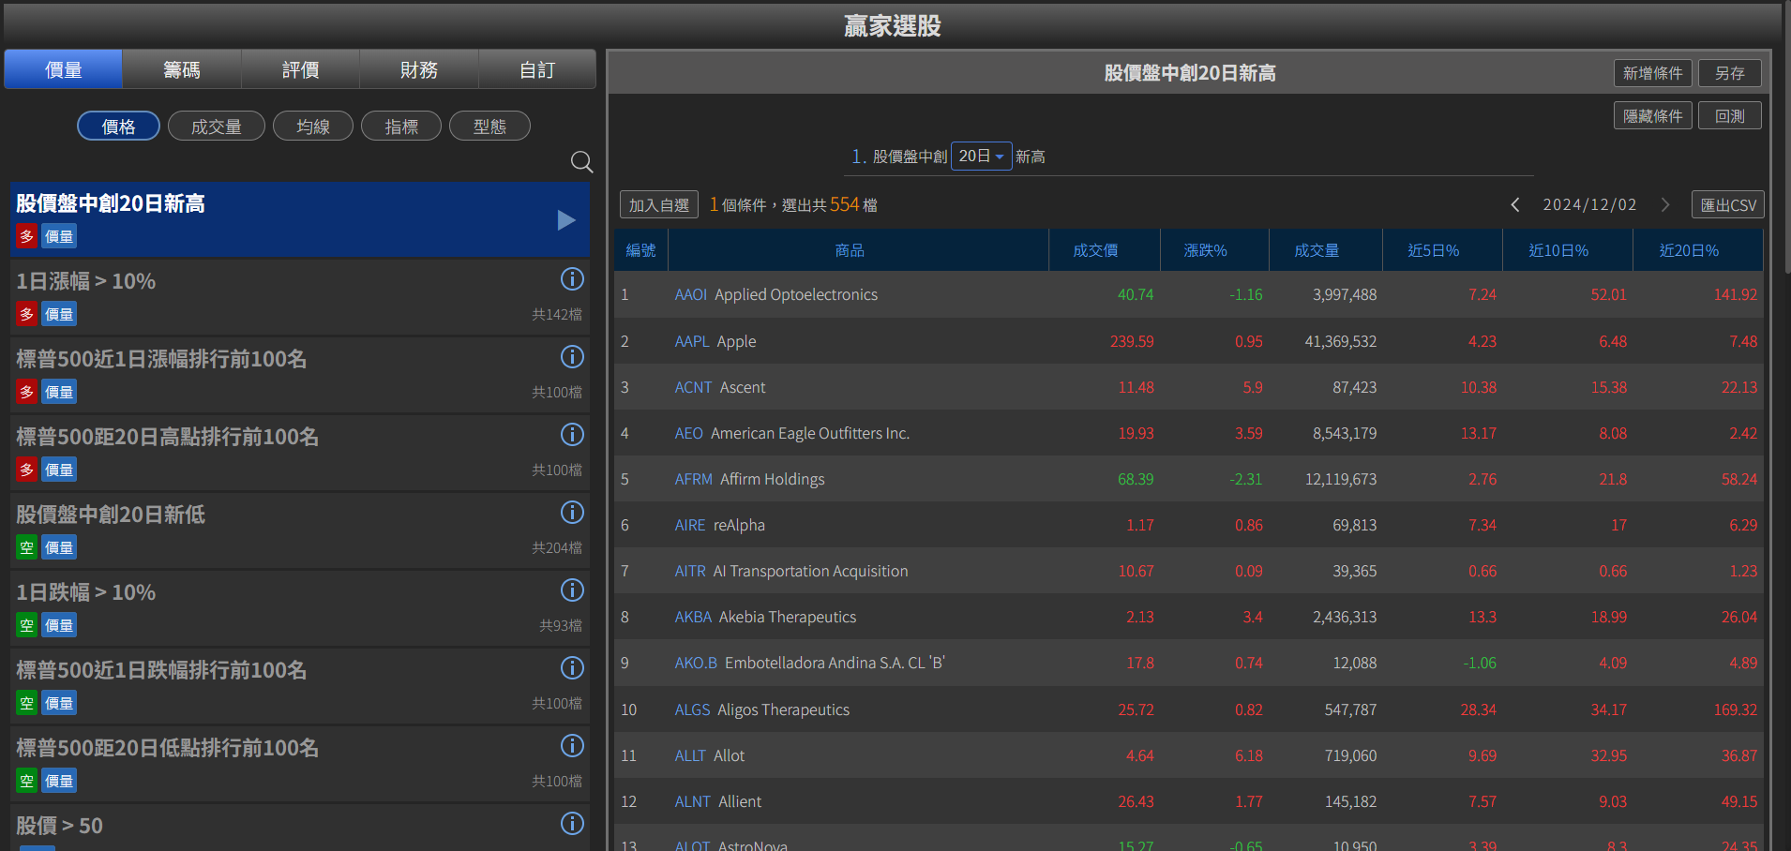Go to previous date arrow
1791x851 pixels.
1514,204
